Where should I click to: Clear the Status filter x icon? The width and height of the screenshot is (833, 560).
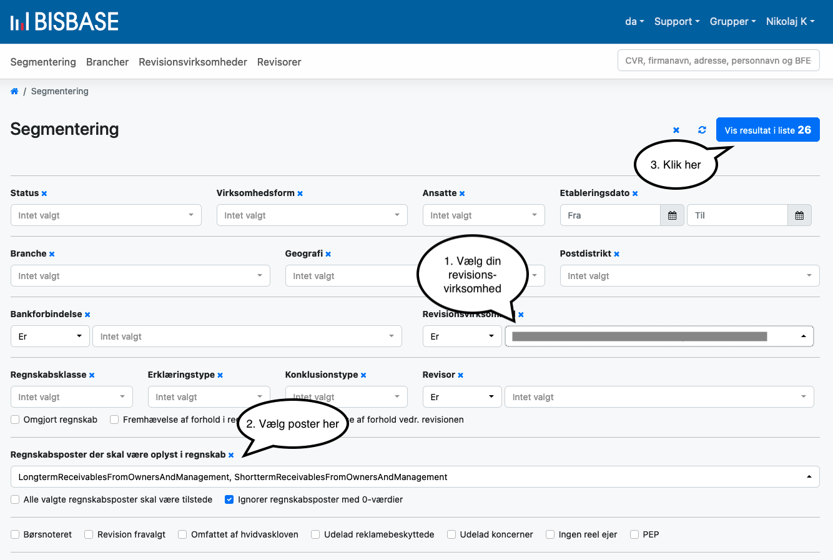44,194
